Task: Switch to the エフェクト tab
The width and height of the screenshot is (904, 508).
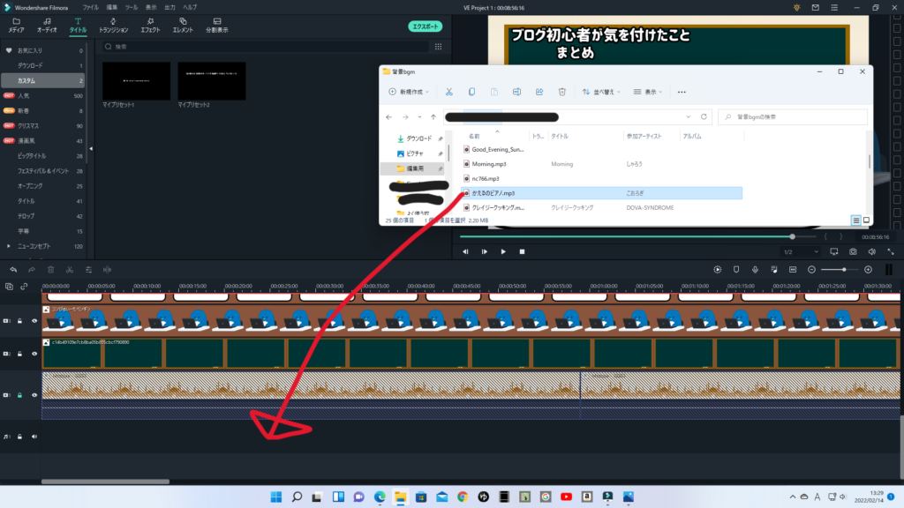Action: tap(150, 26)
